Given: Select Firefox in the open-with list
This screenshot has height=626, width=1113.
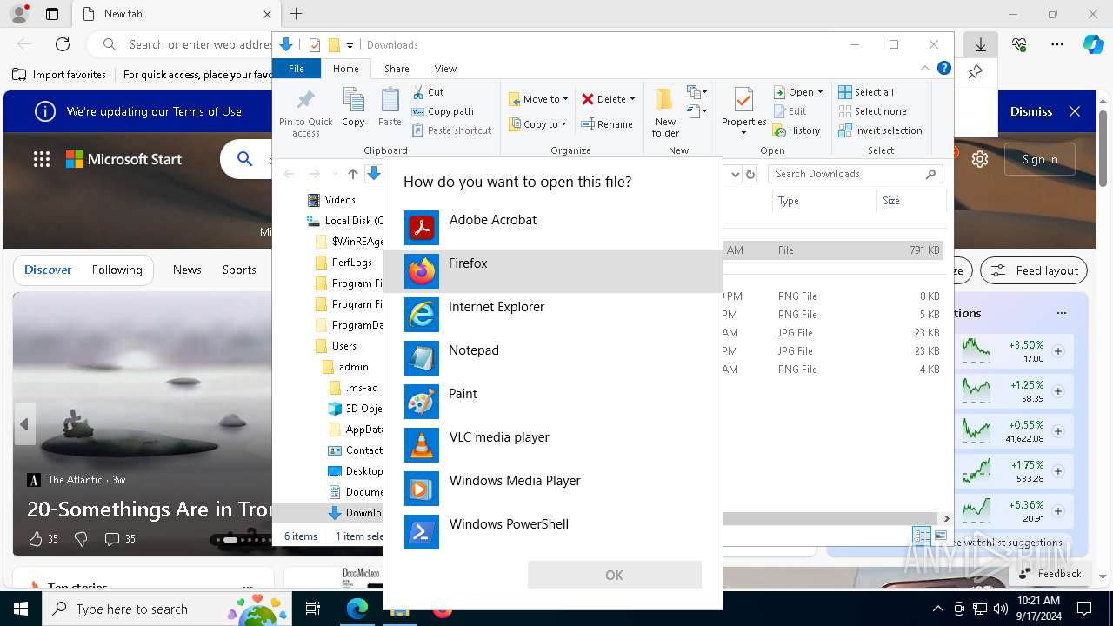Looking at the screenshot, I should pyautogui.click(x=553, y=271).
